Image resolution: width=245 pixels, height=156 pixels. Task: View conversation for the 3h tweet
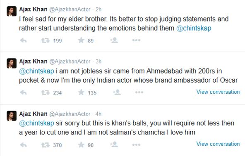218,92
